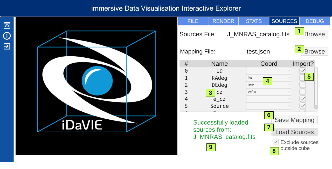Open the Ra Coord dropdown for RAdeg
This screenshot has height=169, width=332.
268,78
